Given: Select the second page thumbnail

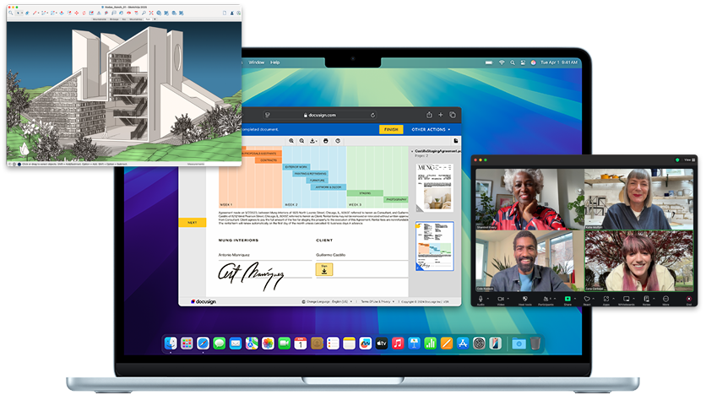Looking at the screenshot, I should coord(434,246).
